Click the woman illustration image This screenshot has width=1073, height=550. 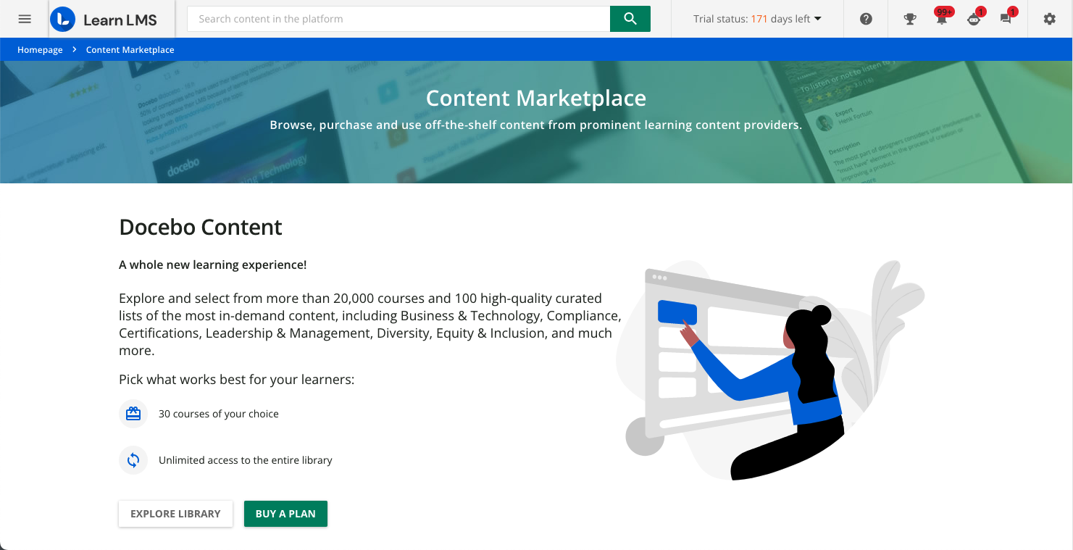click(x=769, y=370)
